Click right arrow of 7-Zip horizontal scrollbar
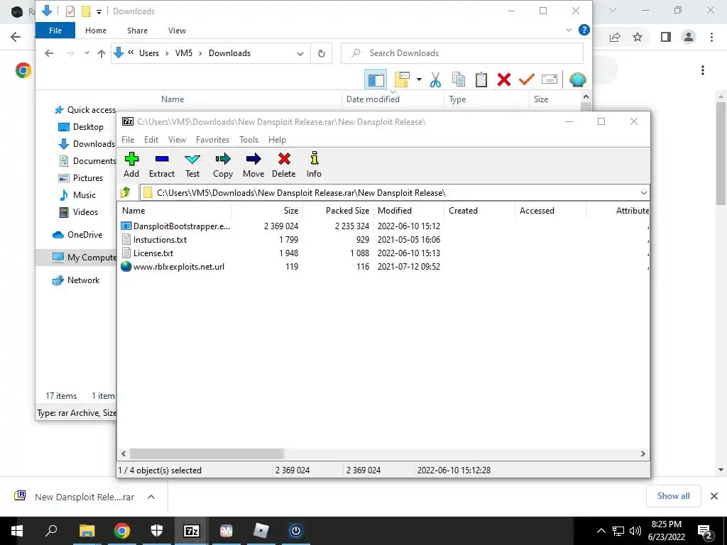This screenshot has width=727, height=545. point(643,453)
